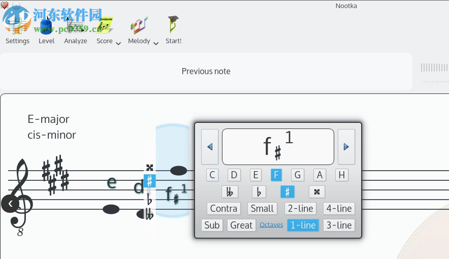Select the 2-line octave
The image size is (449, 259).
coord(300,209)
